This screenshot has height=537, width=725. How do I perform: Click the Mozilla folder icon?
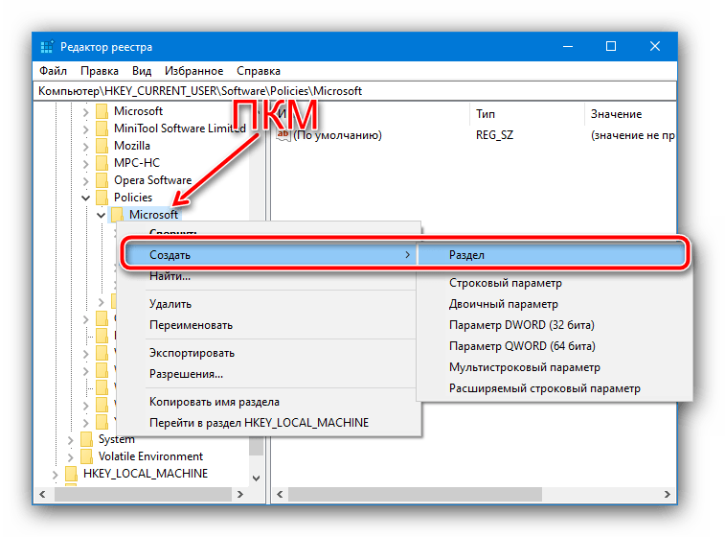coord(102,146)
